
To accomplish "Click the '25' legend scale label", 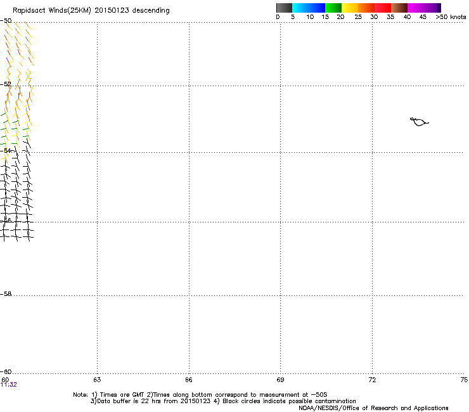I will [358, 17].
